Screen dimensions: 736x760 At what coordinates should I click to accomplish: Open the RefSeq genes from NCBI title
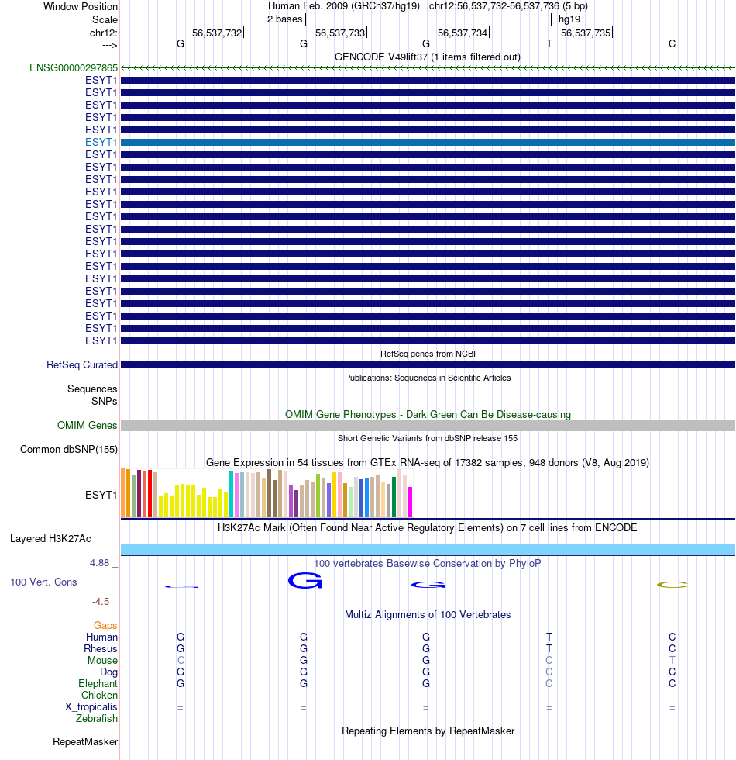tap(428, 354)
